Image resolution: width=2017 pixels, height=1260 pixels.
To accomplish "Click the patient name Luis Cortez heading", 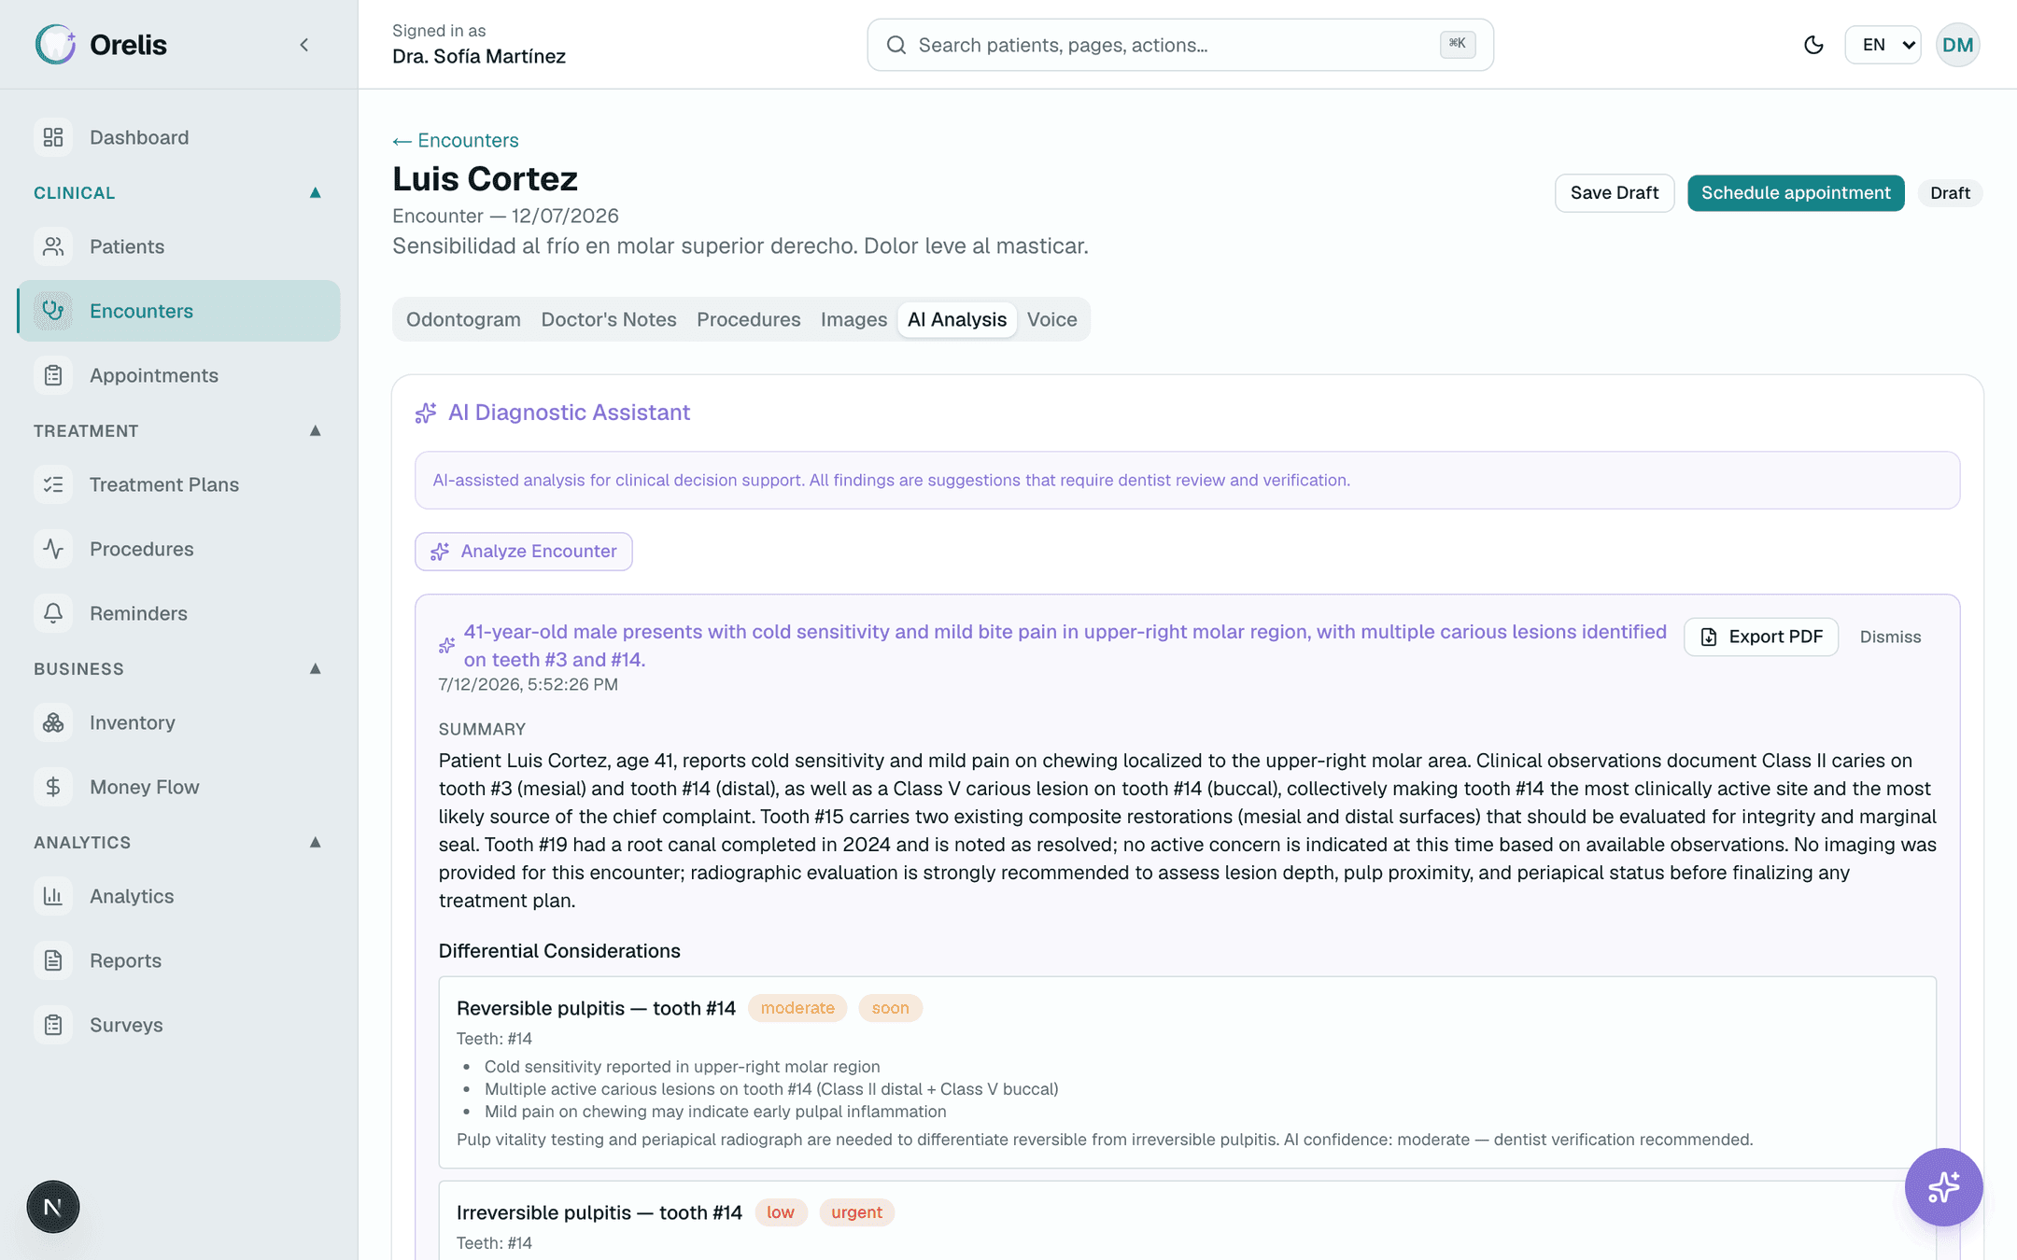I will click(x=485, y=178).
